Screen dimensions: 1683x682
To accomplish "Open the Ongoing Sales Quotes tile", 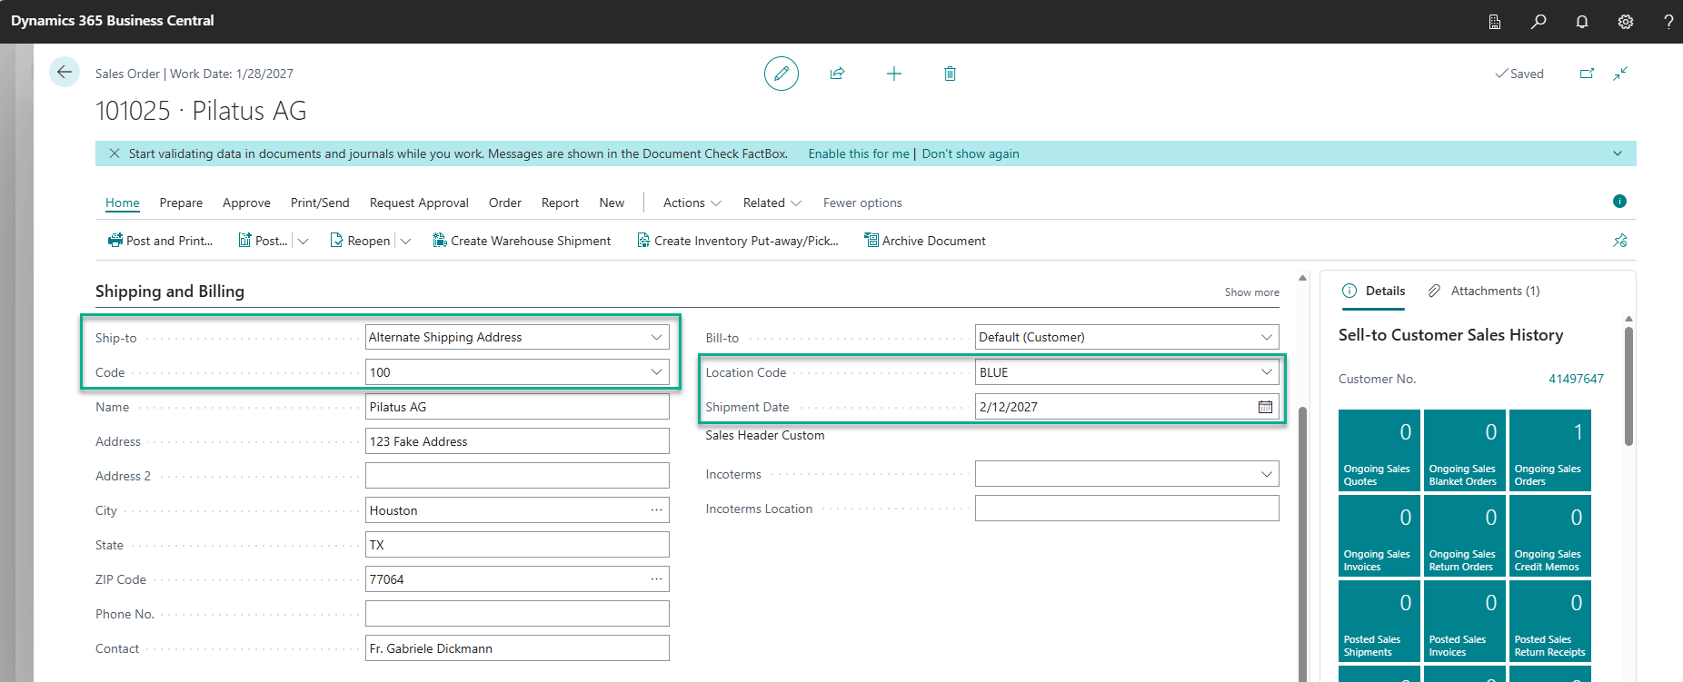I will pos(1379,450).
